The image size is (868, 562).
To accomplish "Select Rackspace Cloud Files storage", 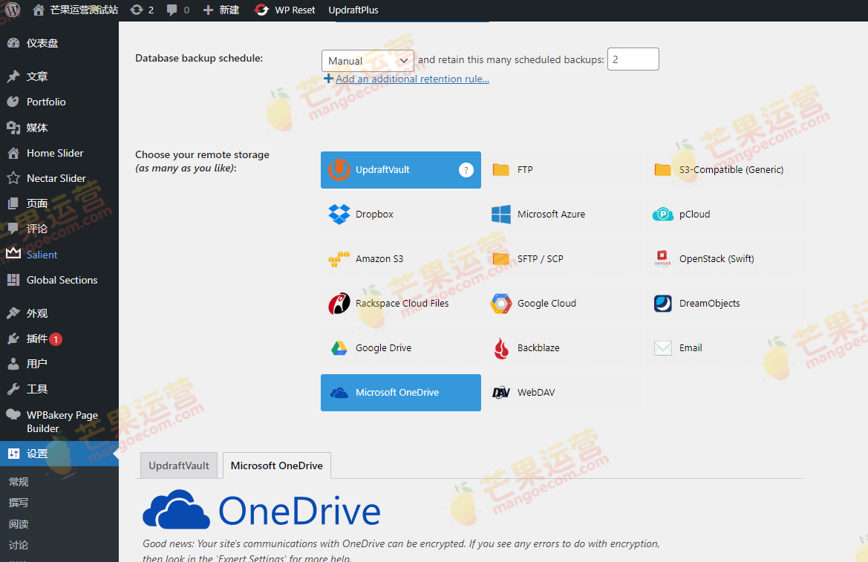I will pyautogui.click(x=401, y=304).
